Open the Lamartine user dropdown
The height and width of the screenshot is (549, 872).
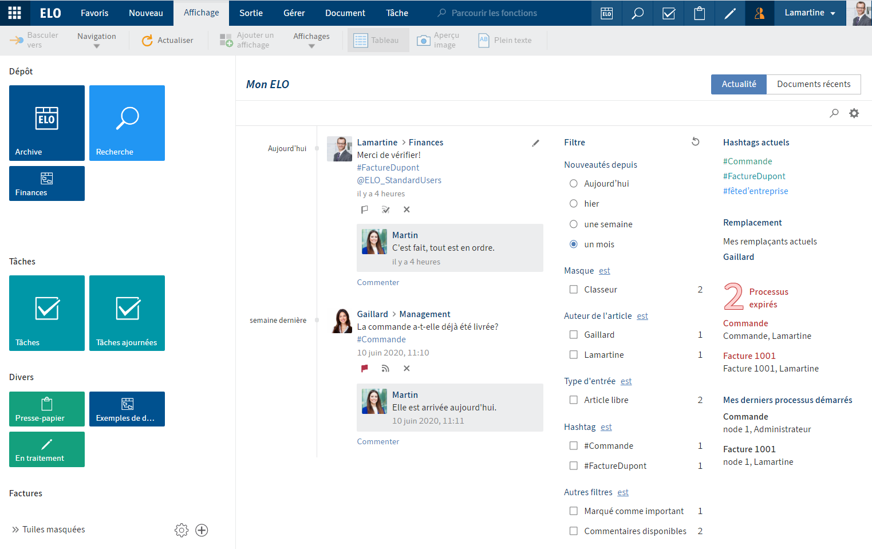click(810, 13)
